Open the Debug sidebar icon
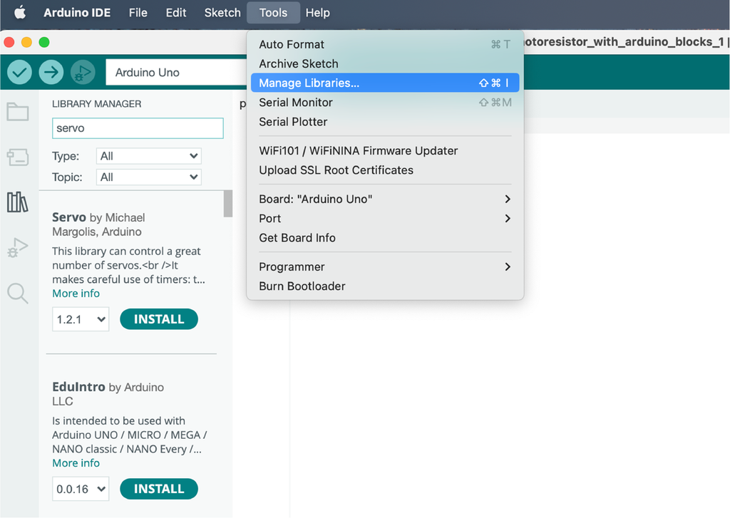730x518 pixels. click(17, 248)
